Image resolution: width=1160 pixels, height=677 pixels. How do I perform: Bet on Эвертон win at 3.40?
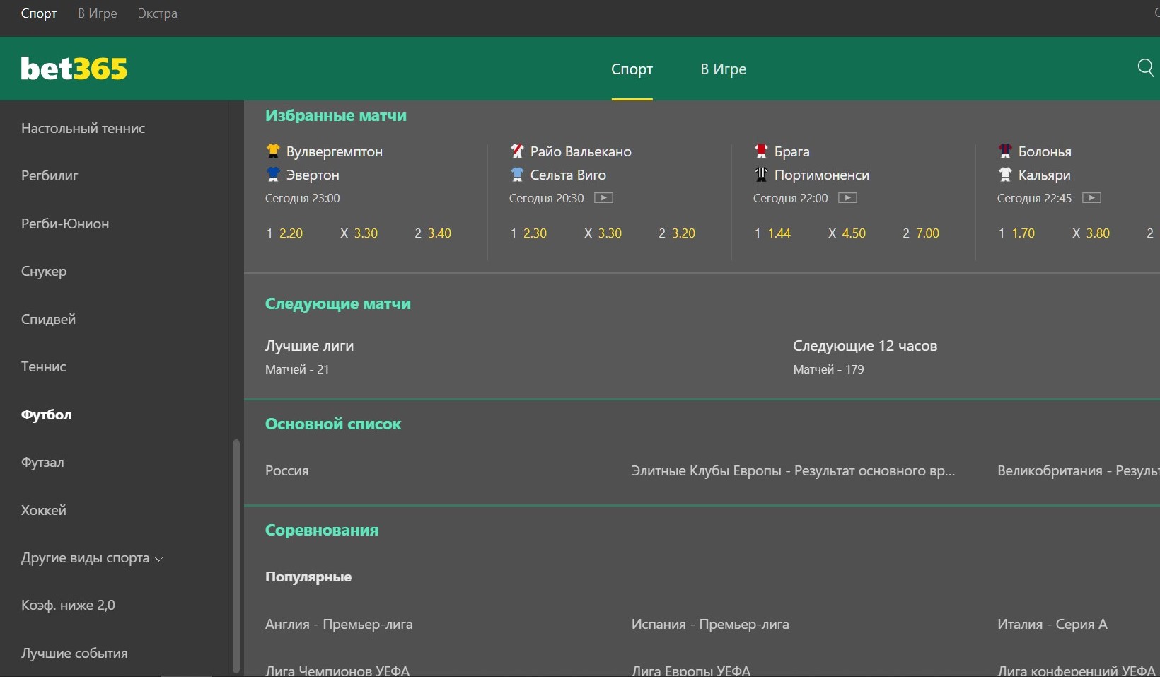433,233
